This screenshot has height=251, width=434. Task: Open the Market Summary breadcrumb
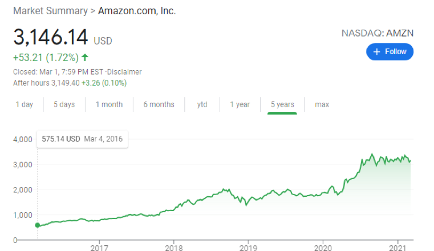click(50, 11)
